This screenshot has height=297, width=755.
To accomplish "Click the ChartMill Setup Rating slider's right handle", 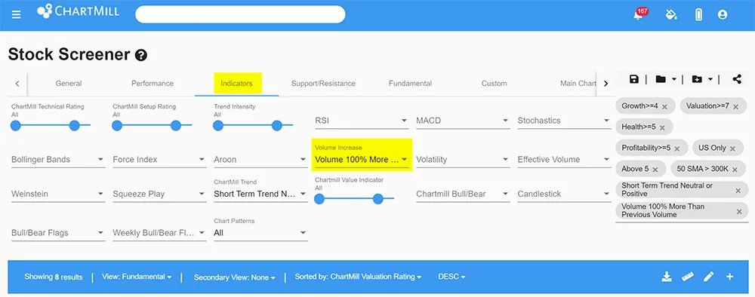I will click(x=176, y=125).
